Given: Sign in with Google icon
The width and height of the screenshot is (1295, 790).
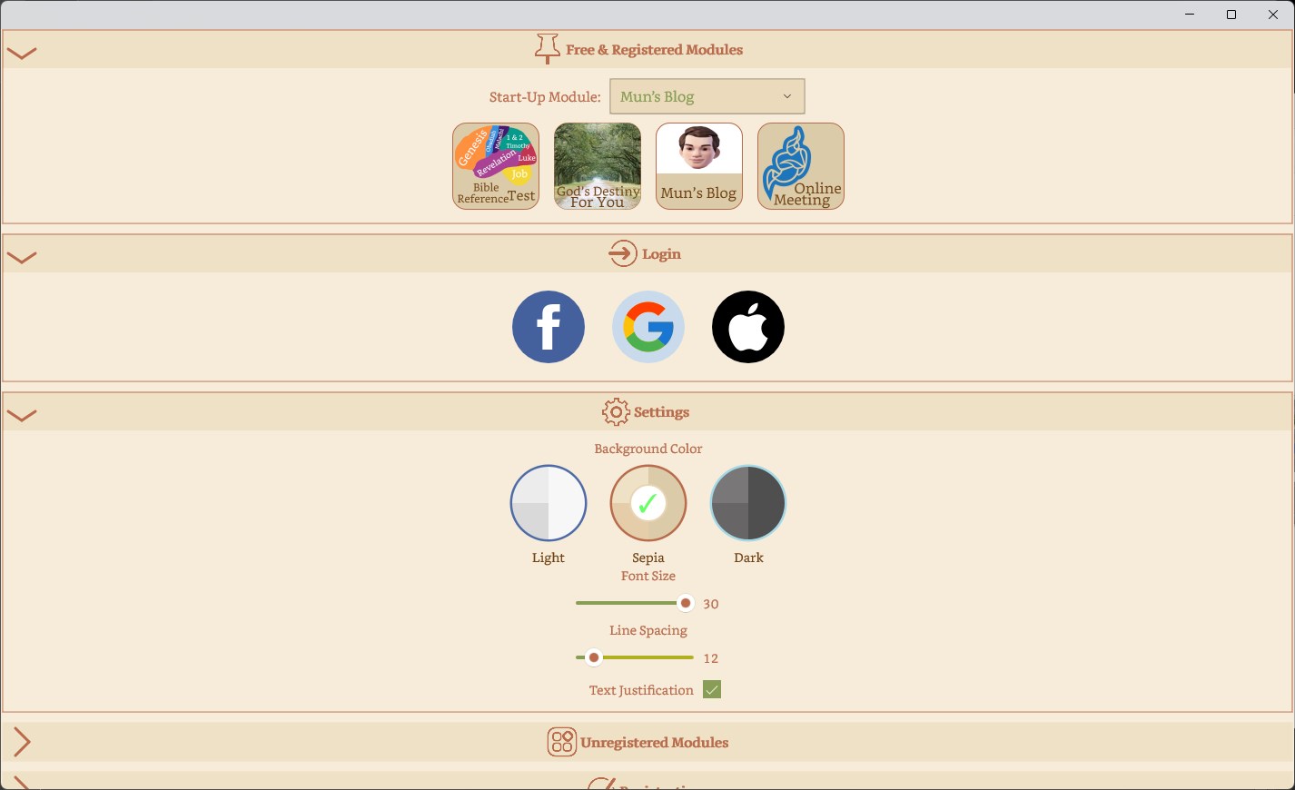Looking at the screenshot, I should pyautogui.click(x=648, y=327).
